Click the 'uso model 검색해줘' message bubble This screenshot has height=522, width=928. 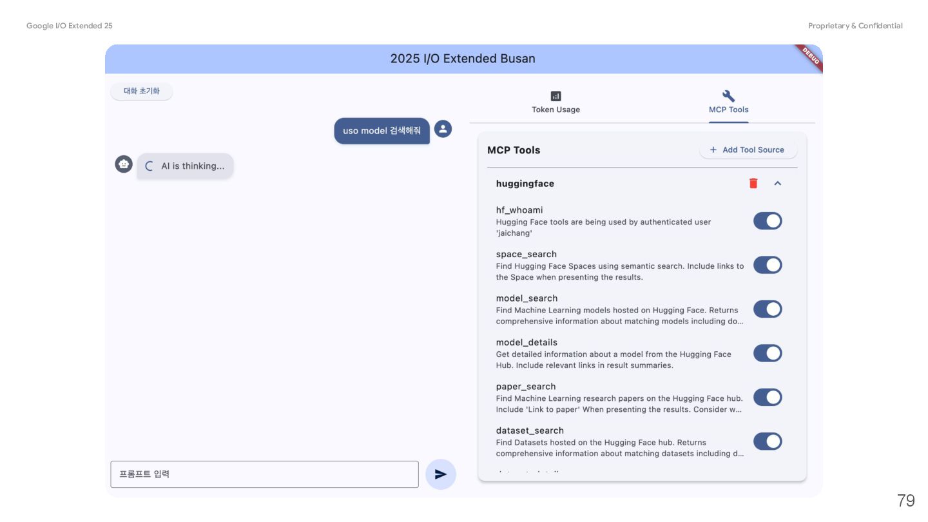(382, 131)
